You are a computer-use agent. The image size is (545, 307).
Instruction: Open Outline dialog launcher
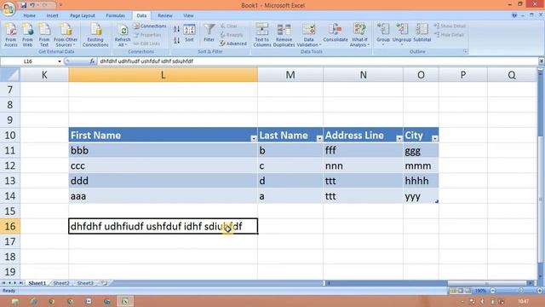pyautogui.click(x=465, y=51)
